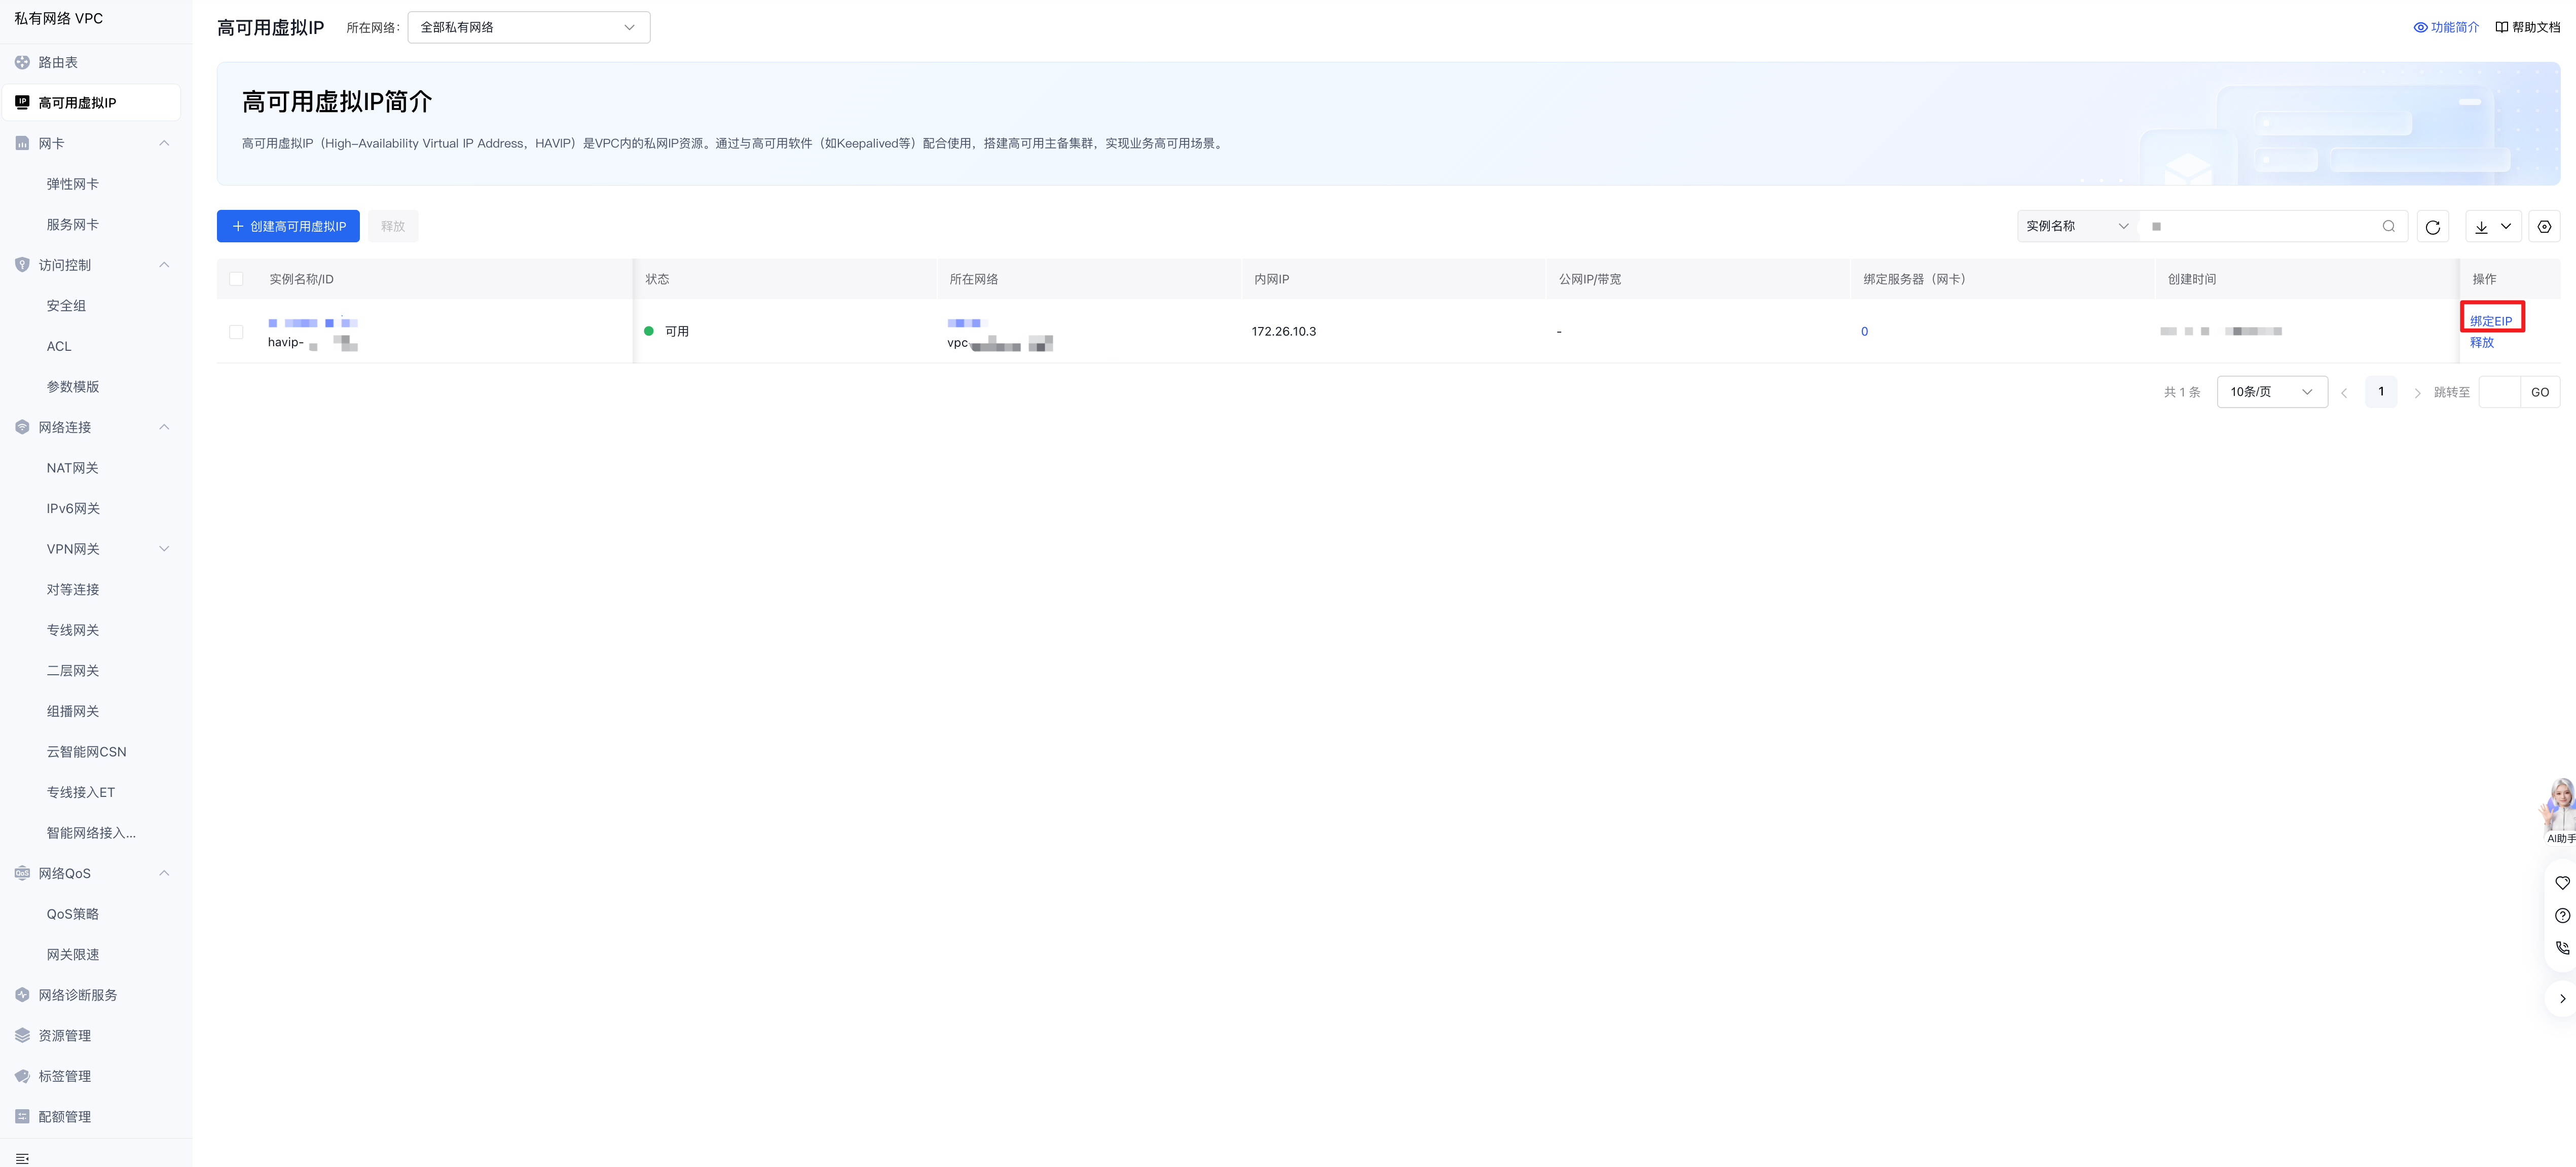Click the book icon beside 帮助文档
The image size is (2576, 1167).
point(2502,27)
